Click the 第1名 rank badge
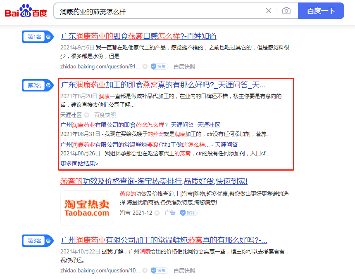Viewport: 355px width, 279px height. tap(38, 37)
